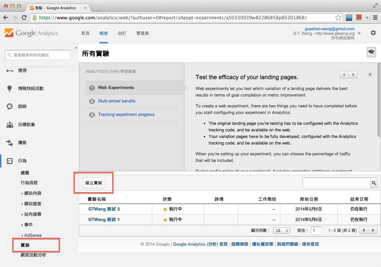
Task: Open the GTWang 測試 2 experiment
Action: click(104, 209)
